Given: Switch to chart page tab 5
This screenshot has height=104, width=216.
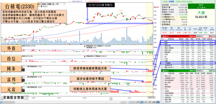Looking at the screenshot, I should 11,102.
